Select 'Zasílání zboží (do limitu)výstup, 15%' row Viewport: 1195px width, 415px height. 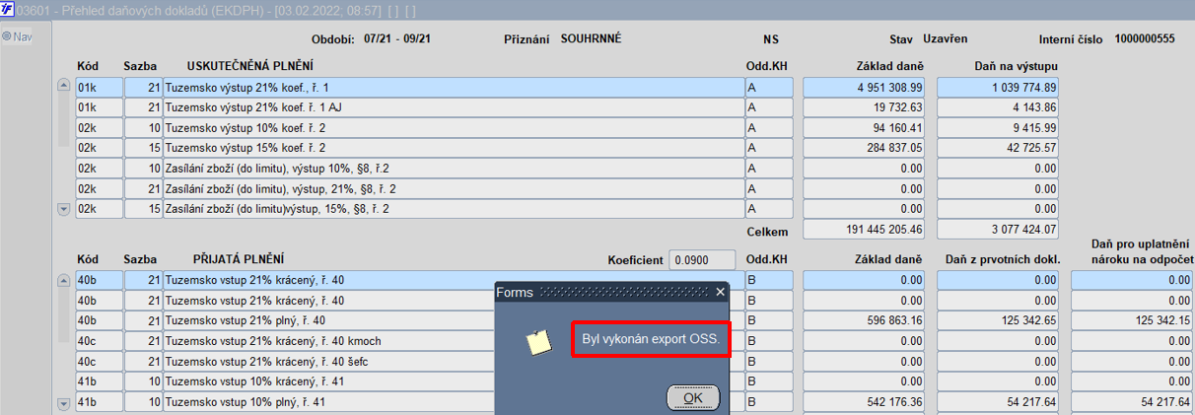pyautogui.click(x=454, y=209)
